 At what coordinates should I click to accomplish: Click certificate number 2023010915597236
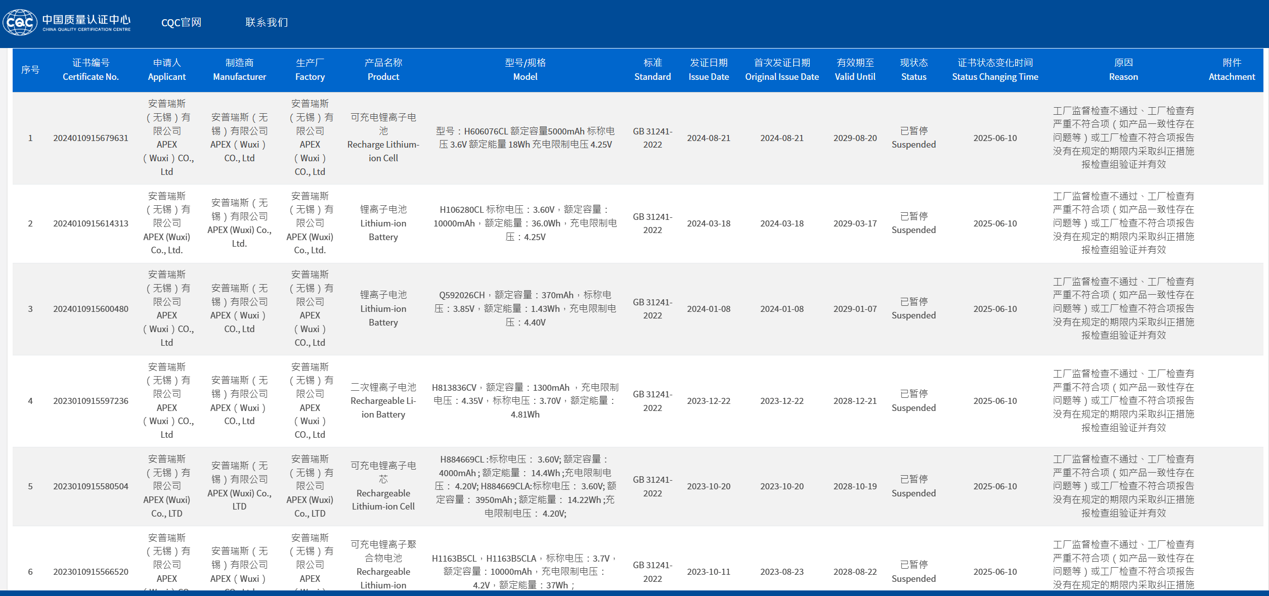pyautogui.click(x=91, y=401)
